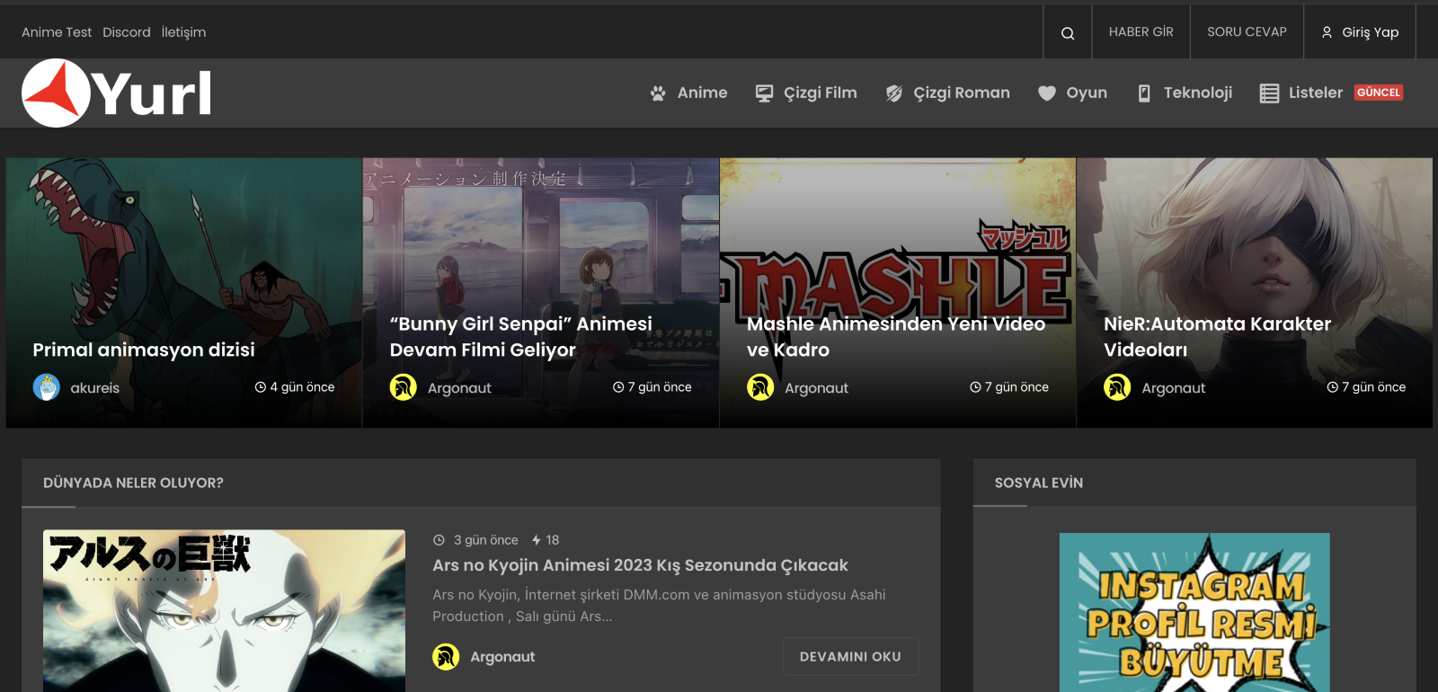Open Mashle Animesinden Yeni Video headline
The width and height of the screenshot is (1438, 692).
click(896, 337)
